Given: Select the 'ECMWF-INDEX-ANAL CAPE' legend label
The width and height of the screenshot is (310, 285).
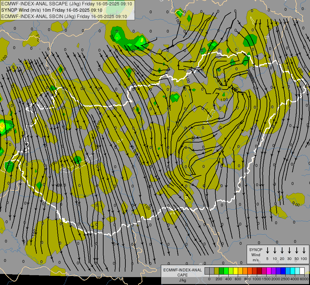Looking at the screenshot, I should tap(182, 272).
